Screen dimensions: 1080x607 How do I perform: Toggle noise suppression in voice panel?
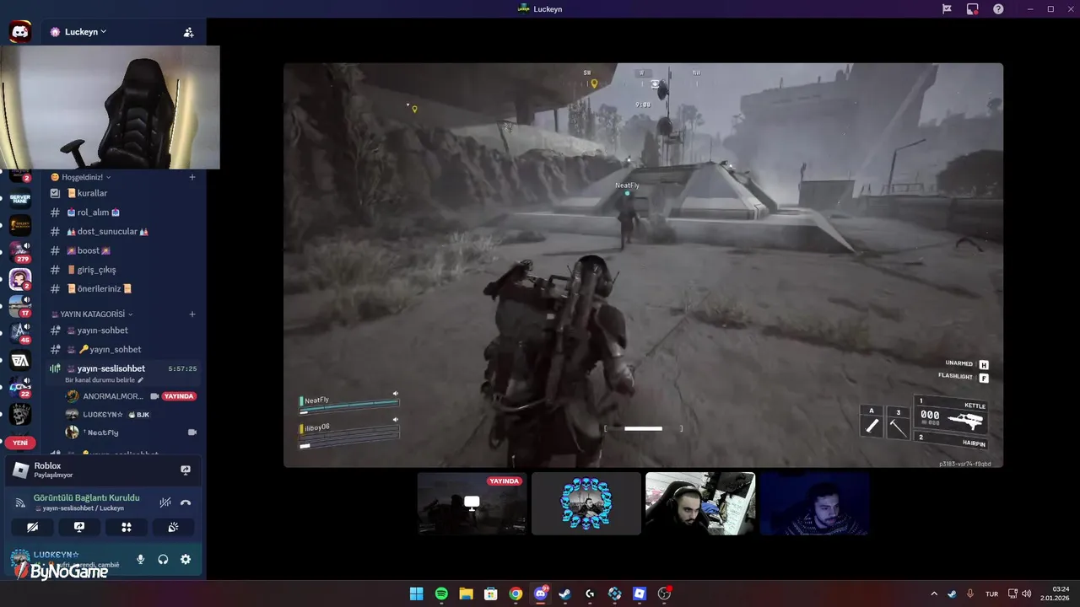[165, 502]
